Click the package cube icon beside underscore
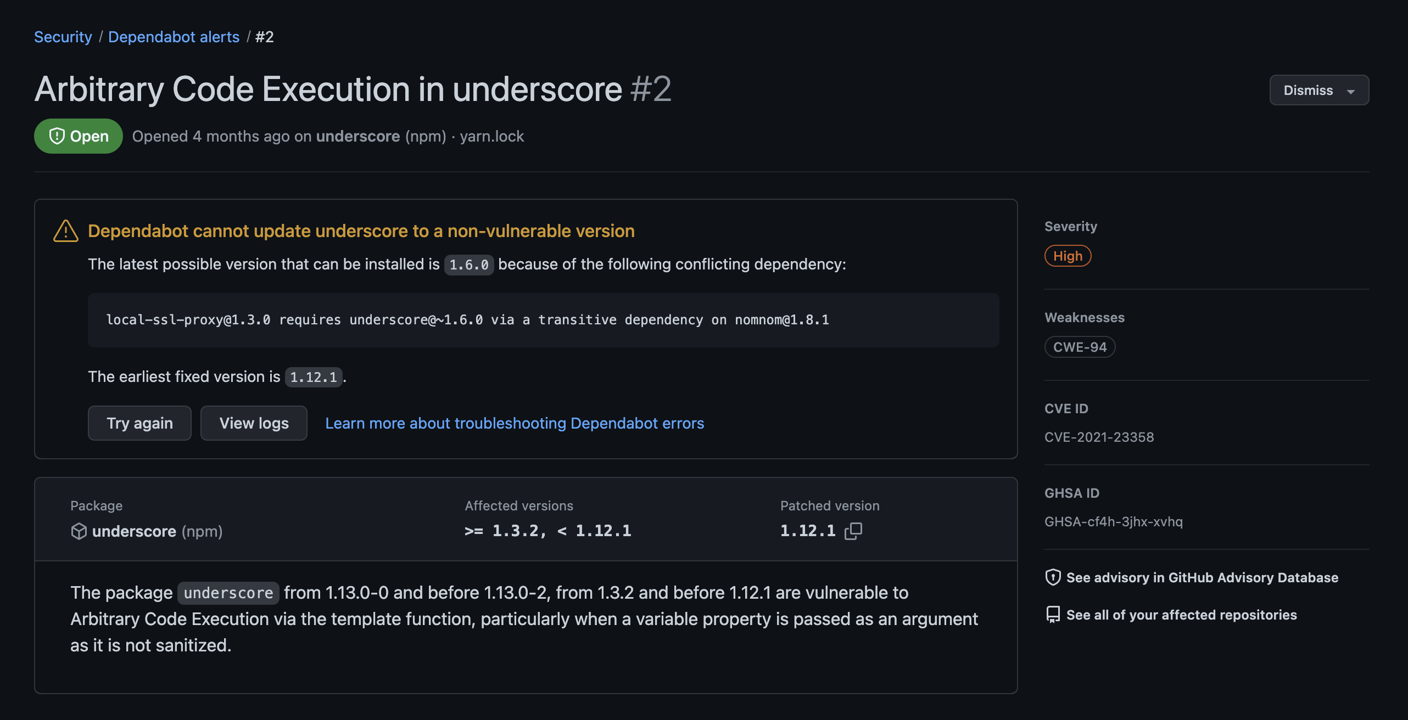 [x=79, y=531]
